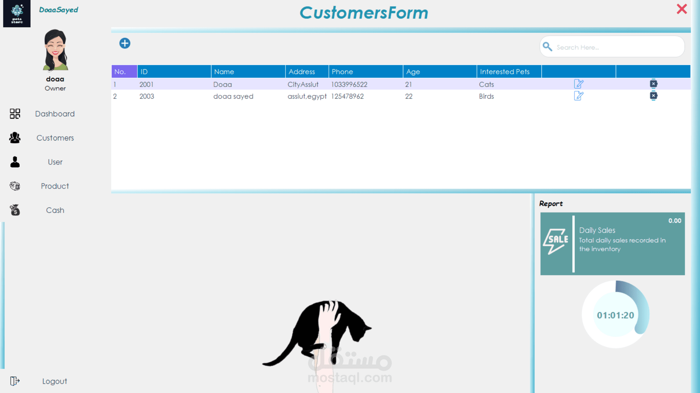The height and width of the screenshot is (393, 700).
Task: Sort table by Name column header
Action: [248, 72]
